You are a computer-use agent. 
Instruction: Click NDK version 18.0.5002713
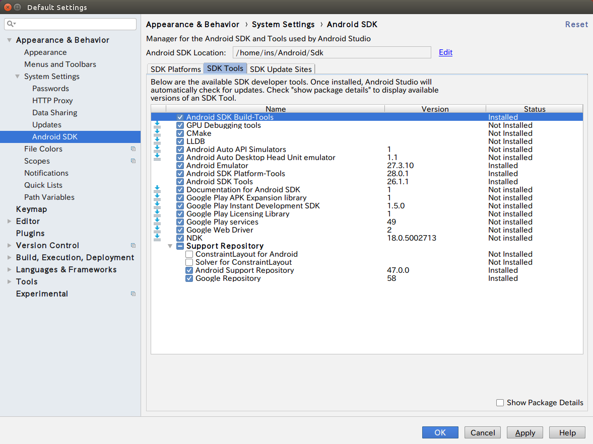(412, 238)
